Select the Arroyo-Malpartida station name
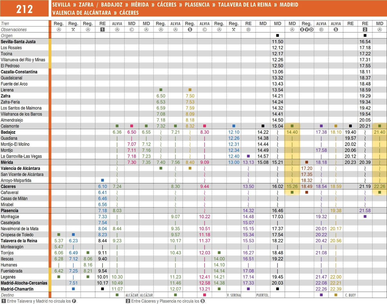This screenshot has height=304, width=387. 16,181
